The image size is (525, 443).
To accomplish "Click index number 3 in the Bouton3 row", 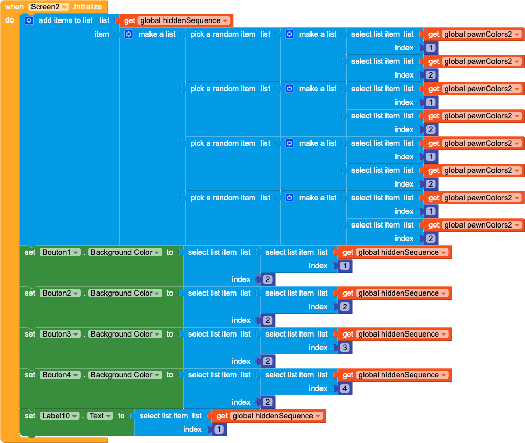I will pyautogui.click(x=345, y=348).
